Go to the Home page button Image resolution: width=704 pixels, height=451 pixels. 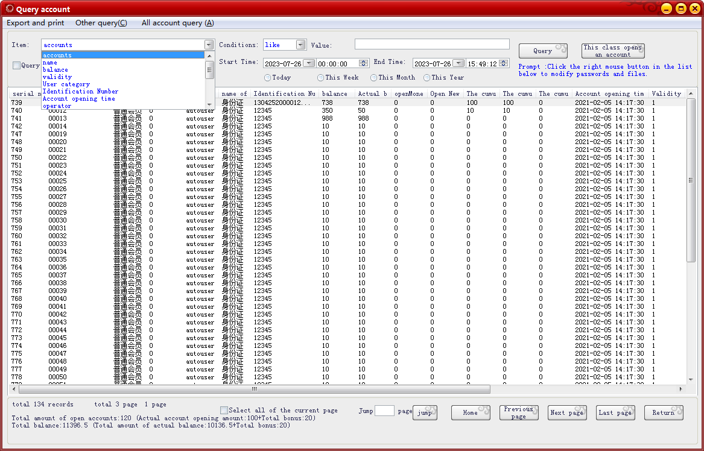(x=471, y=413)
